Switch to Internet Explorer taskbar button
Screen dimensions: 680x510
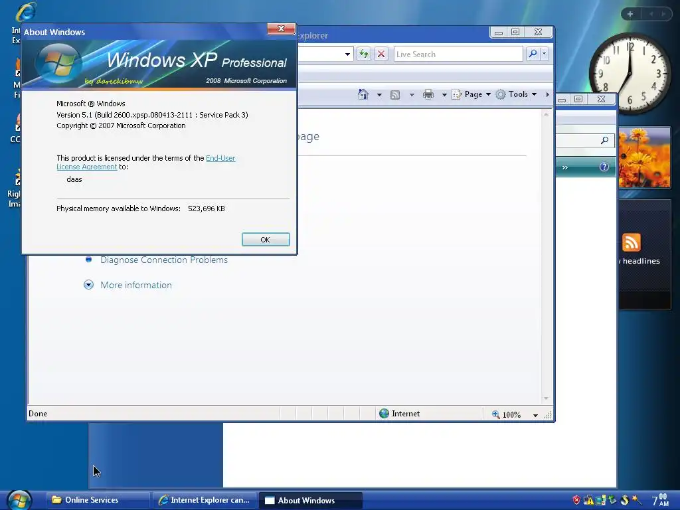[x=204, y=500]
